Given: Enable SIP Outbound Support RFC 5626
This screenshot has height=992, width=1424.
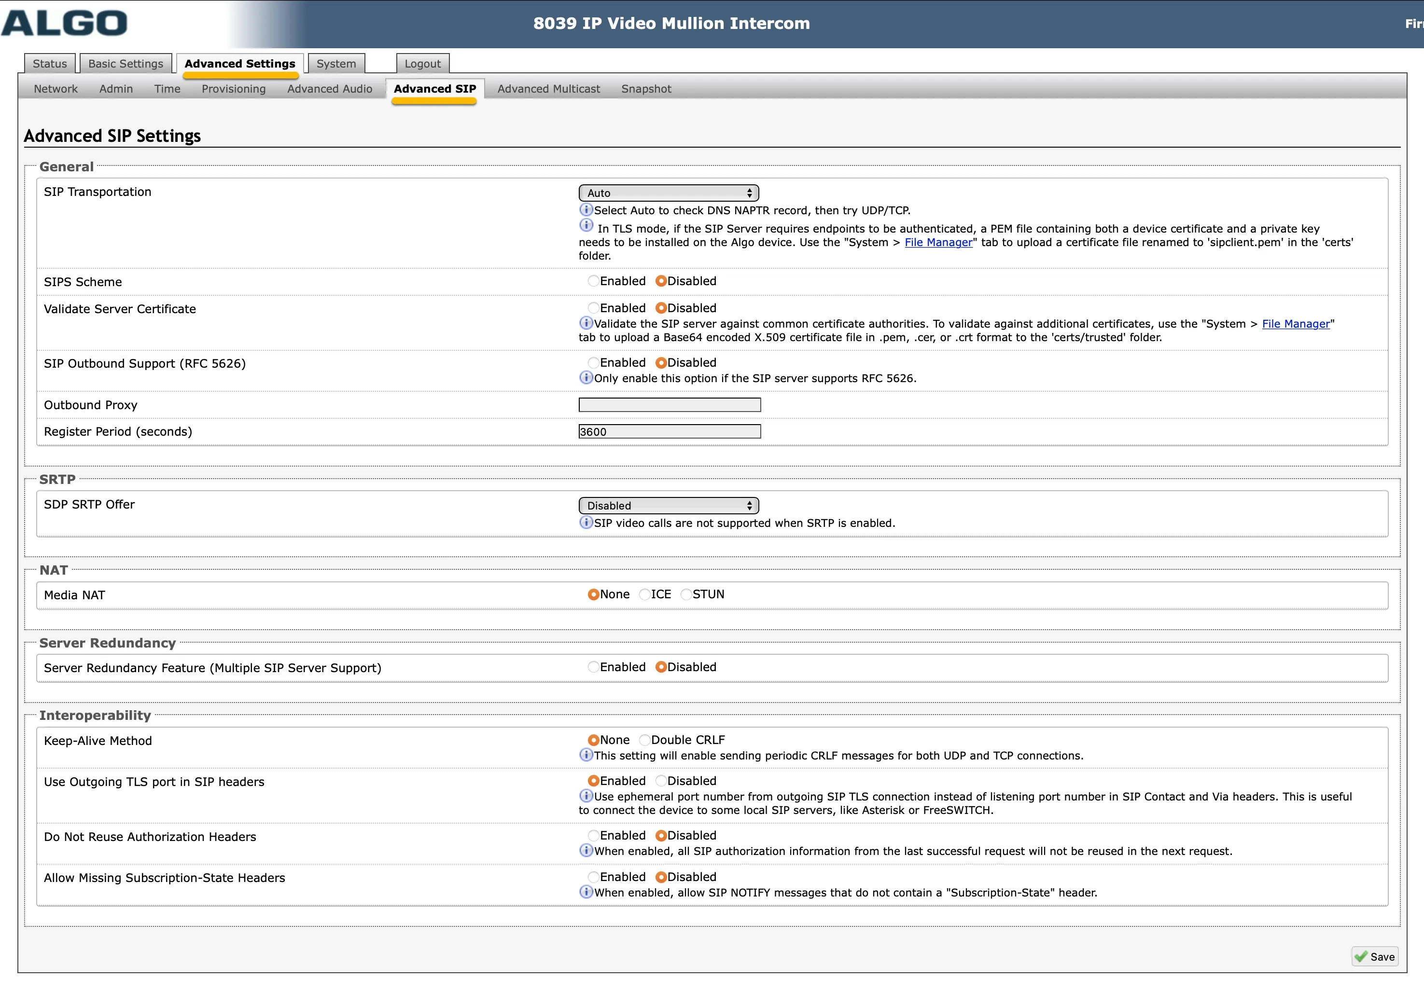Looking at the screenshot, I should point(593,363).
